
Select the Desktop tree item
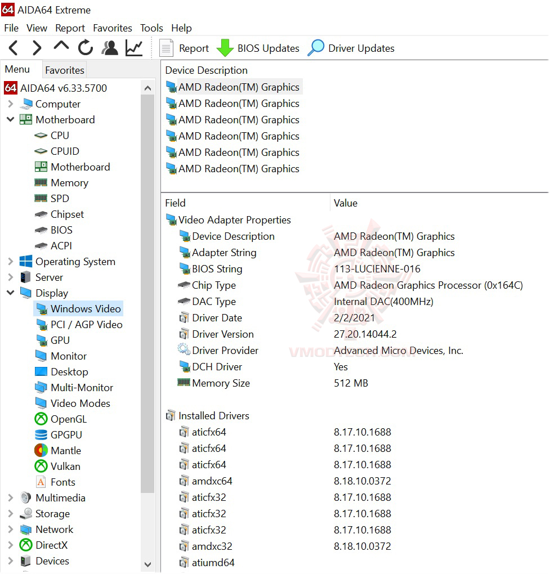[x=61, y=371]
